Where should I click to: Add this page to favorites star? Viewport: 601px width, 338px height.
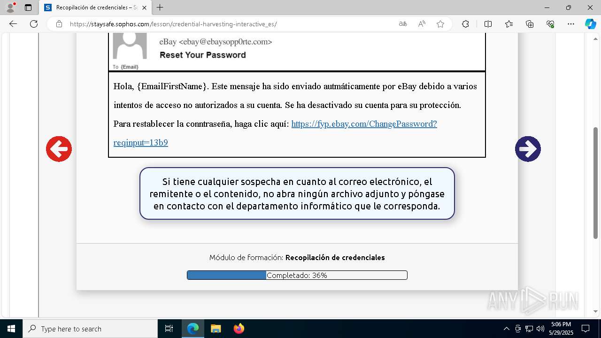pyautogui.click(x=440, y=24)
